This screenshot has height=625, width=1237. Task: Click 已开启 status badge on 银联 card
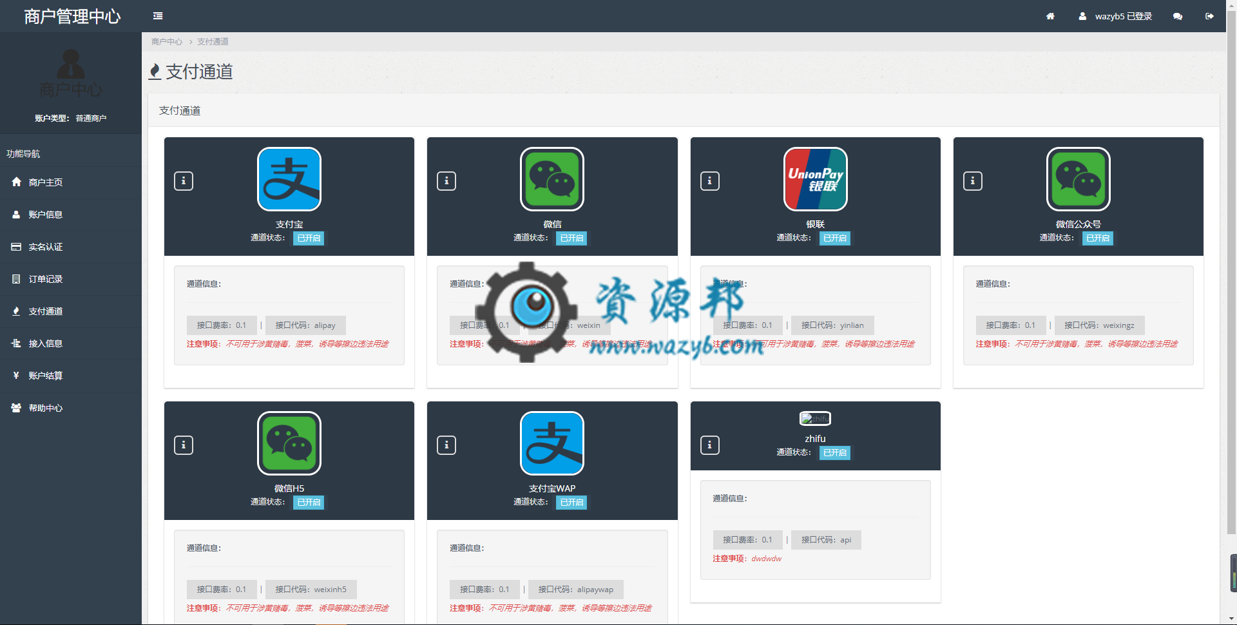835,238
